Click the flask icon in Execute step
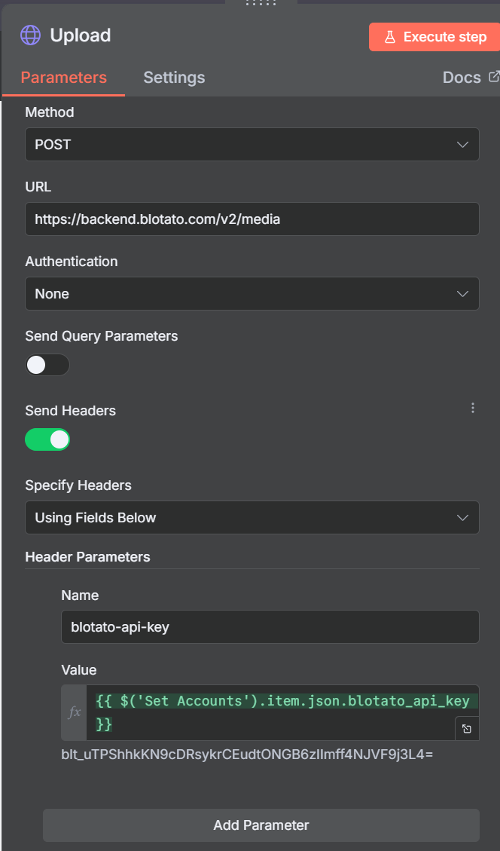The image size is (500, 851). pyautogui.click(x=390, y=37)
